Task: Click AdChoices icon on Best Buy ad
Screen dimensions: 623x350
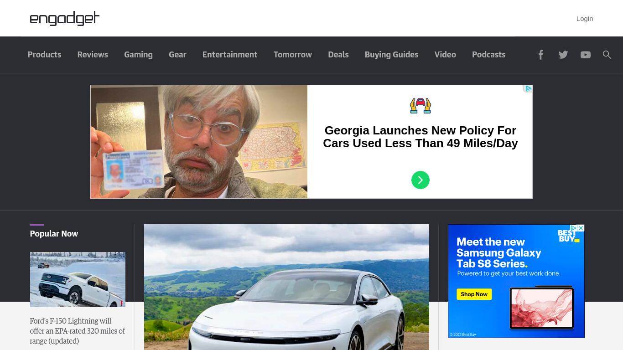Action: tap(574, 228)
